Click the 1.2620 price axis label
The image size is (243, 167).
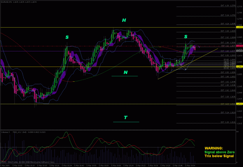(240, 117)
